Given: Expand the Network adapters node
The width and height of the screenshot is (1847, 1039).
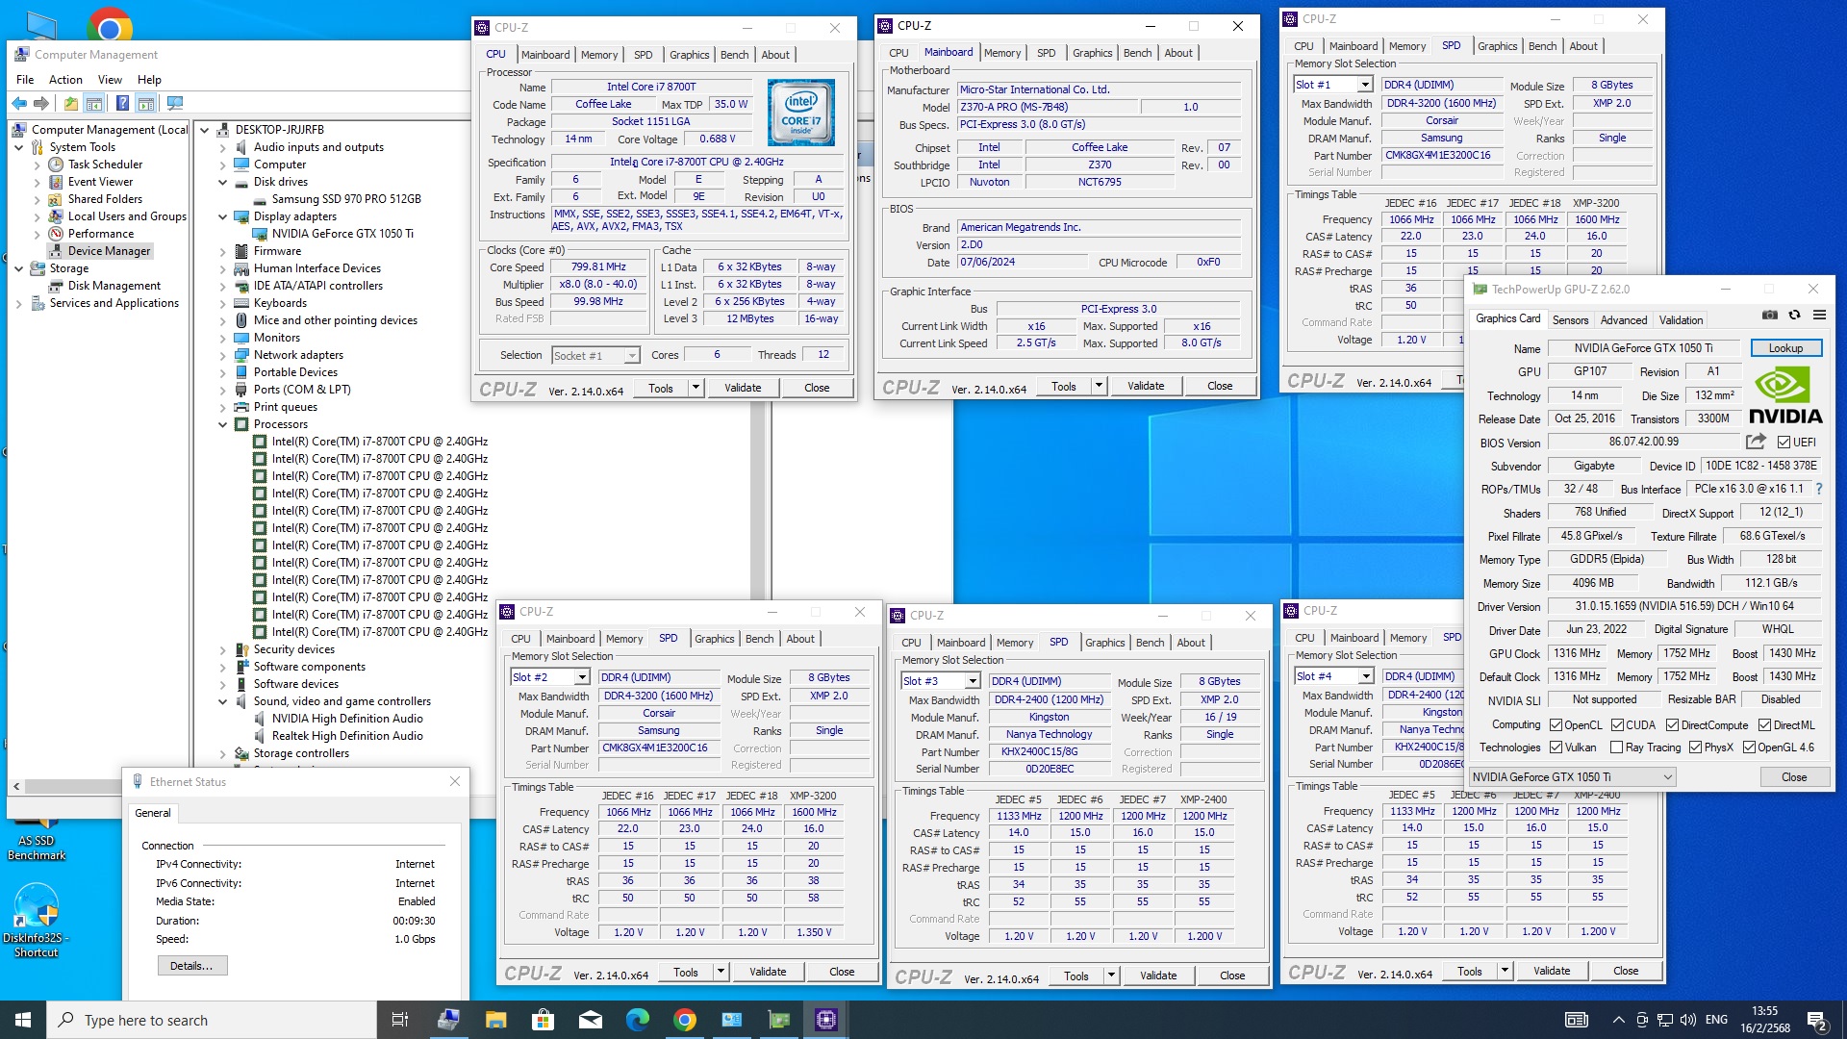Looking at the screenshot, I should 223,355.
